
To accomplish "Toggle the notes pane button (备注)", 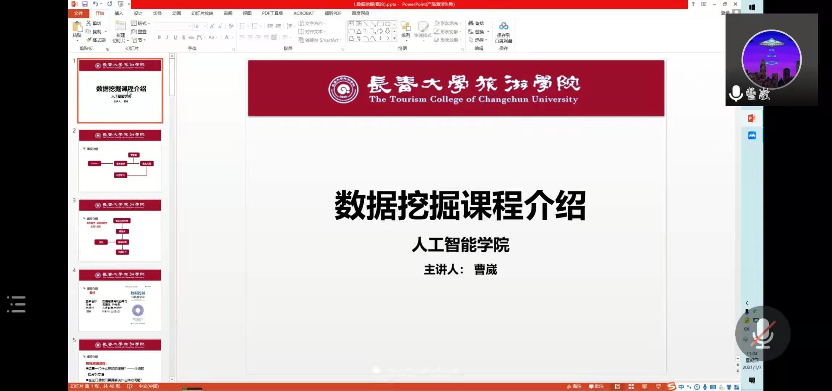I will [574, 386].
